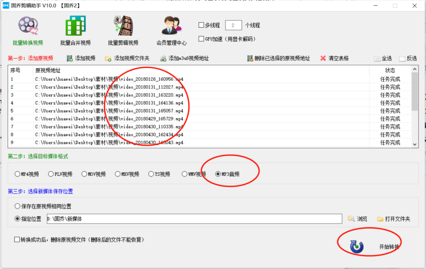Click the 添加视频 add video icon
The image size is (426, 269).
[x=69, y=58]
